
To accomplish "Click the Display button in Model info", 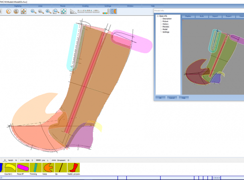I will point(188,16).
